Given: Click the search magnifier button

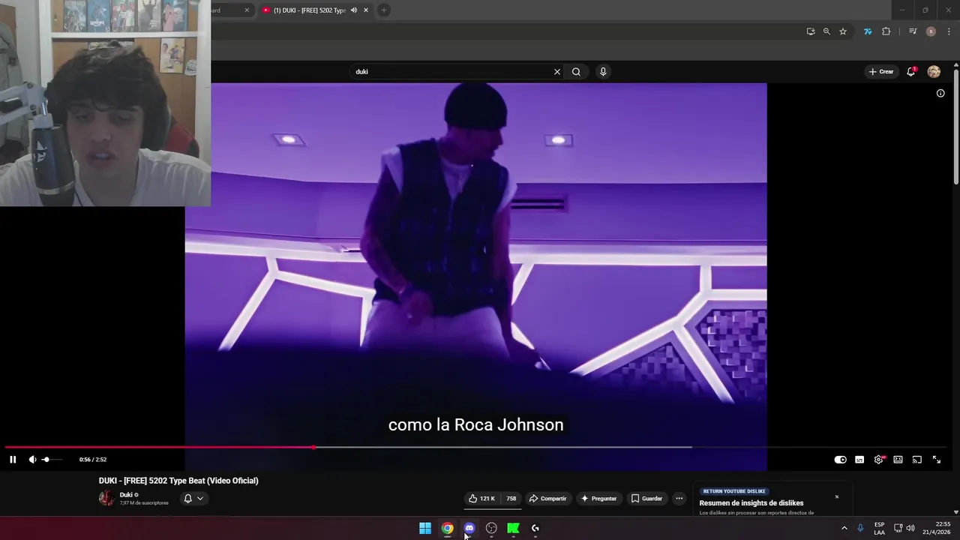Looking at the screenshot, I should coord(576,72).
